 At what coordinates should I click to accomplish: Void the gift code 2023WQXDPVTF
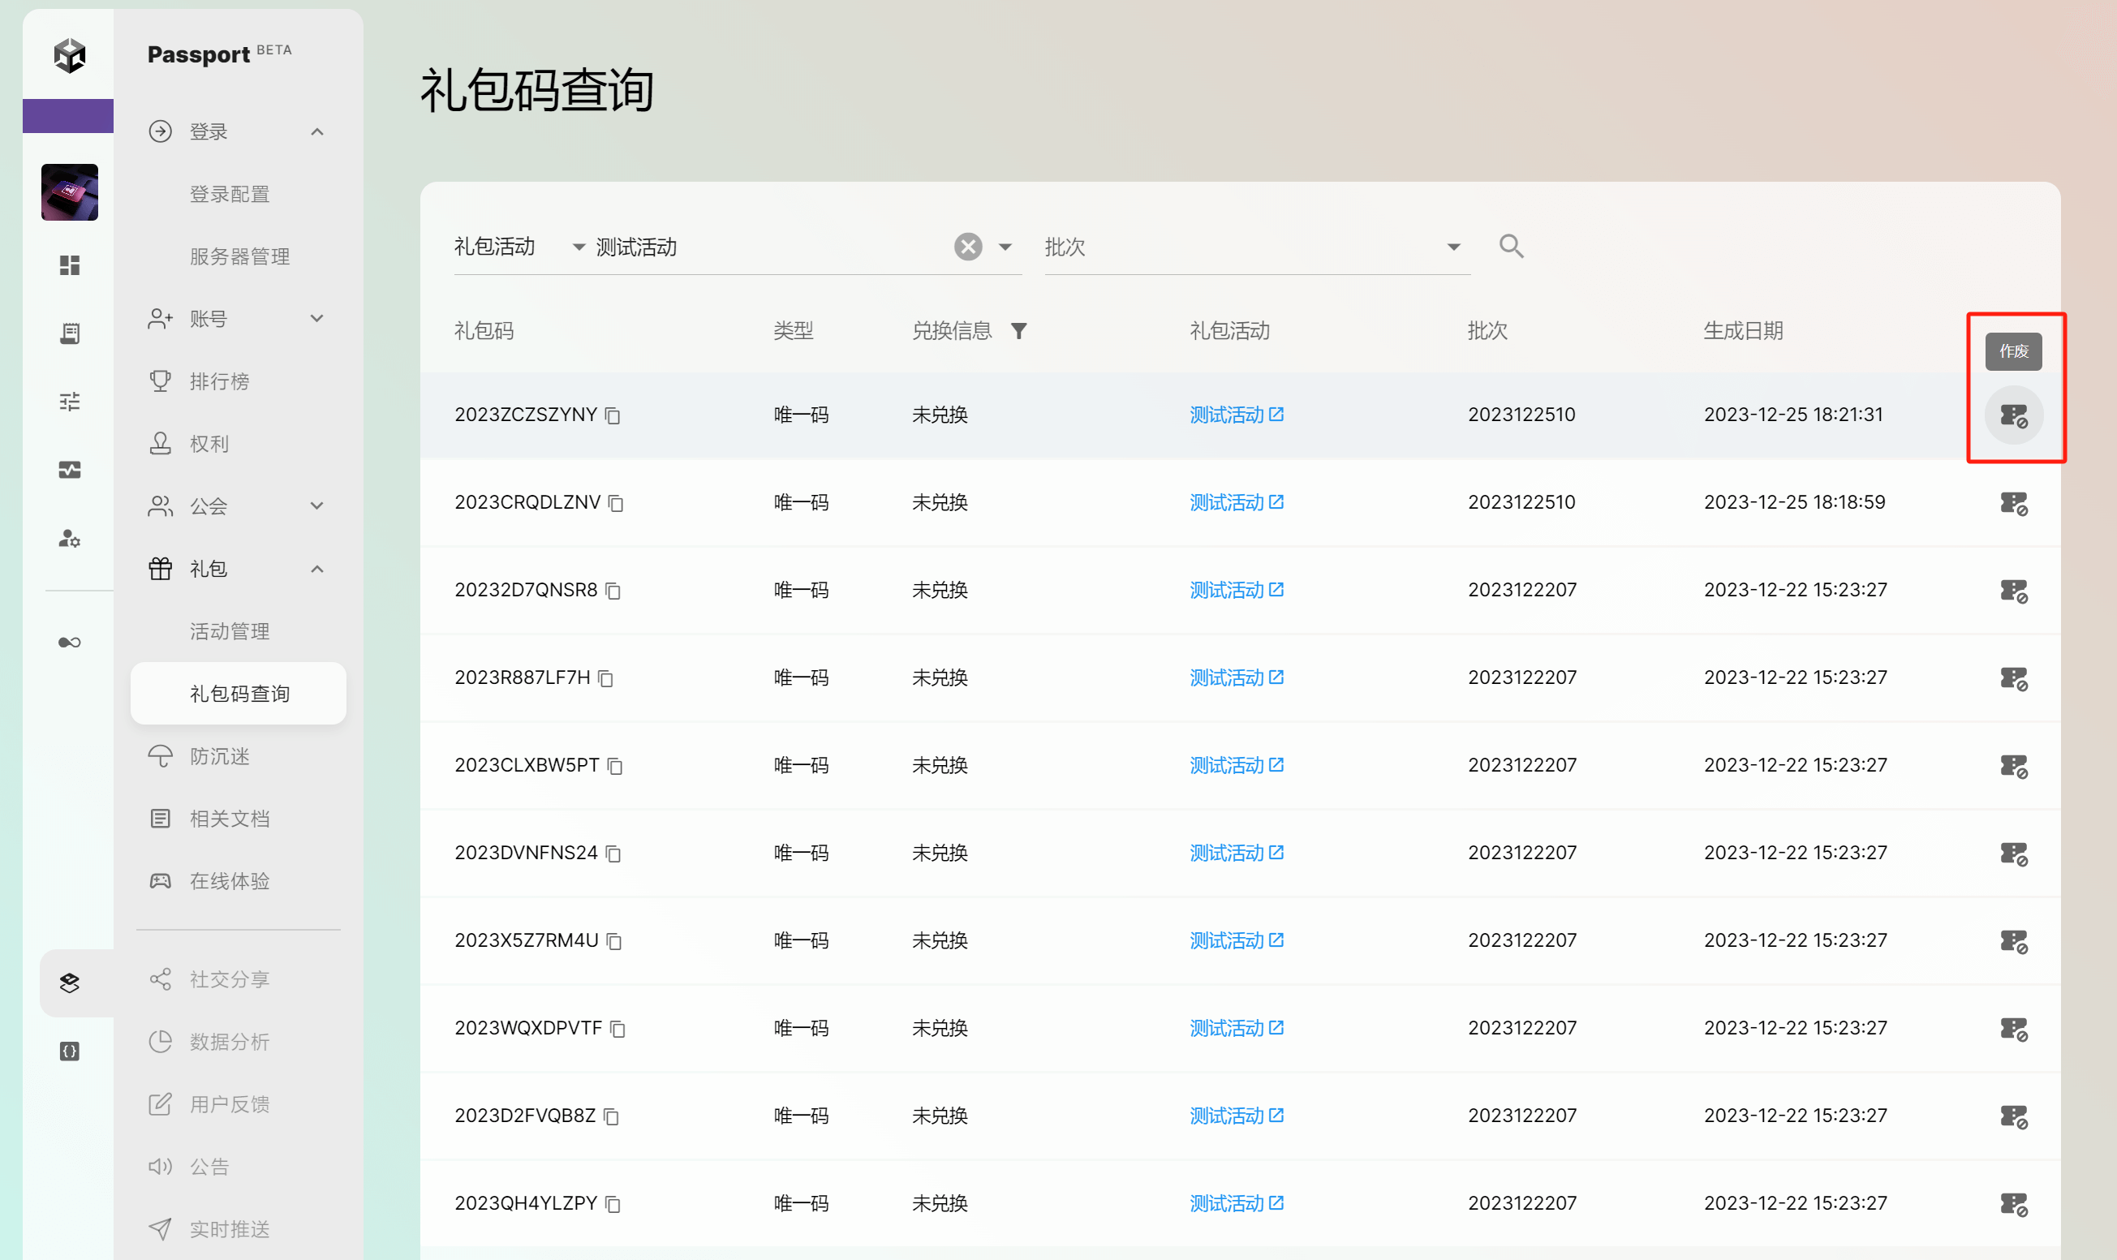point(2012,1029)
